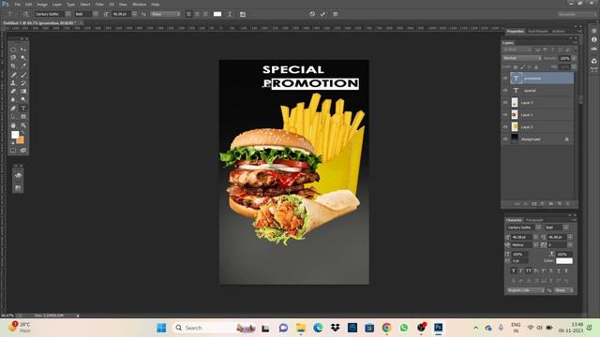The height and width of the screenshot is (337, 600).
Task: Cancel current text edits in options bar
Action: 312,14
